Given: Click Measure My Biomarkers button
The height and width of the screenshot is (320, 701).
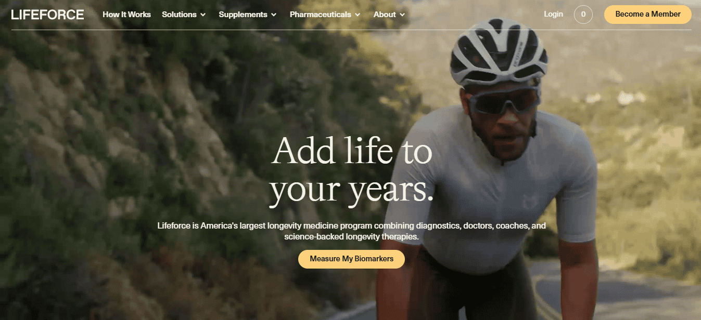Looking at the screenshot, I should click(351, 259).
